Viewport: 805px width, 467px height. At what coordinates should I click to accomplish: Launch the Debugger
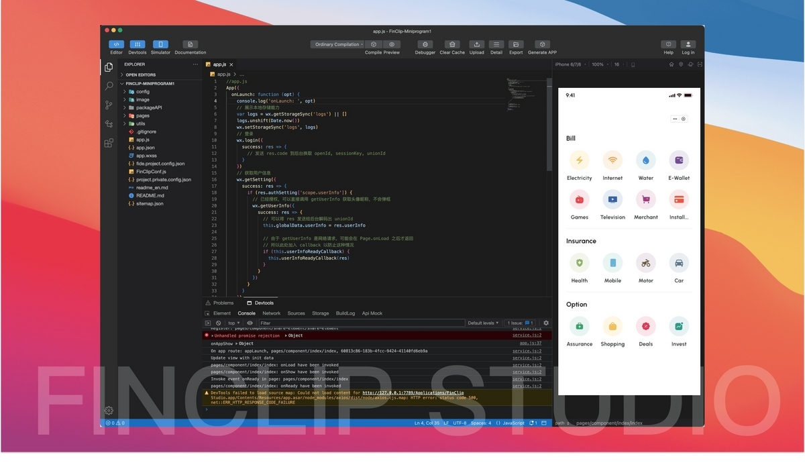click(425, 44)
